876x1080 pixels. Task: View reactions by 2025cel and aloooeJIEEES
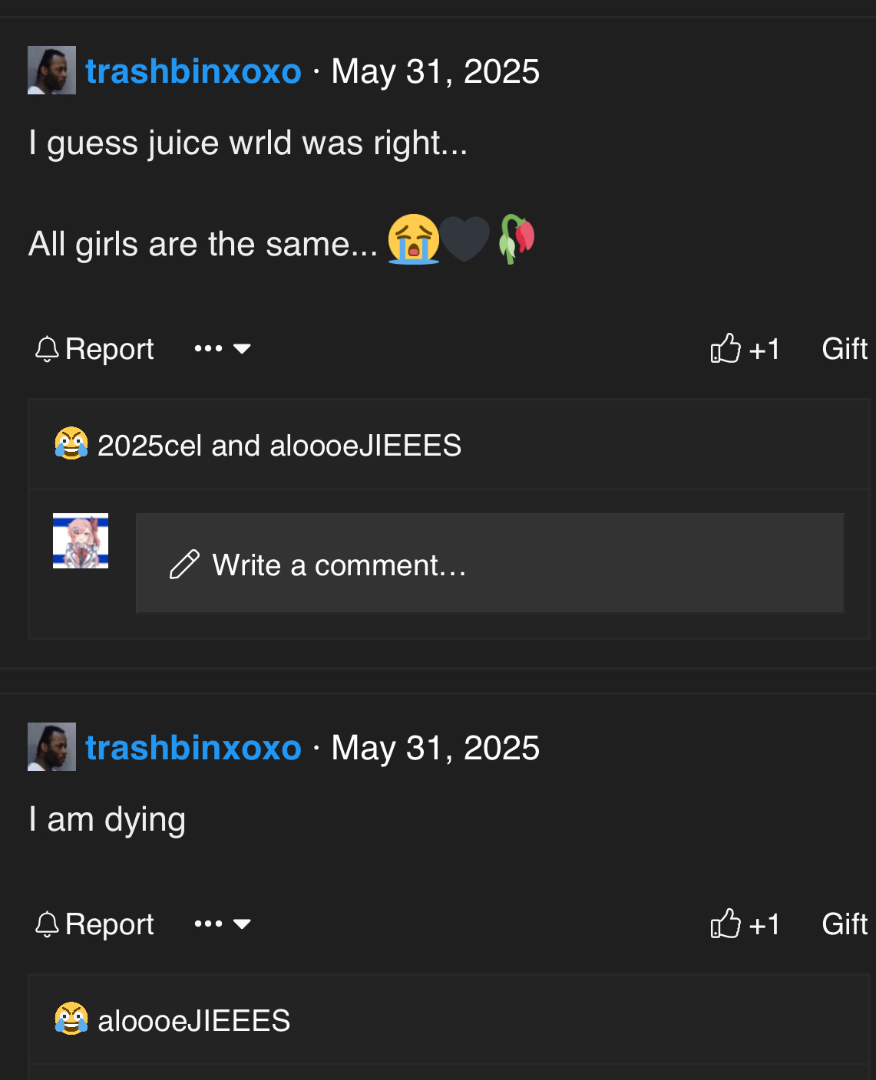pos(279,446)
